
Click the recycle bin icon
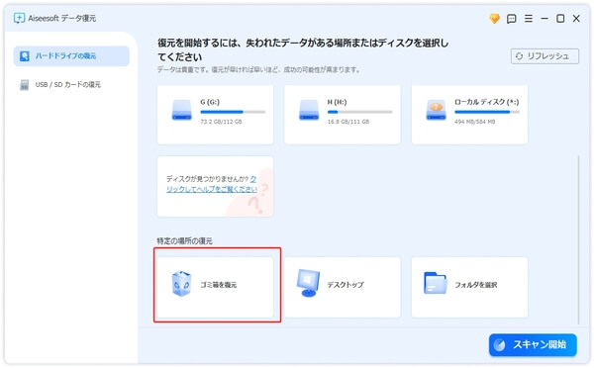(181, 284)
